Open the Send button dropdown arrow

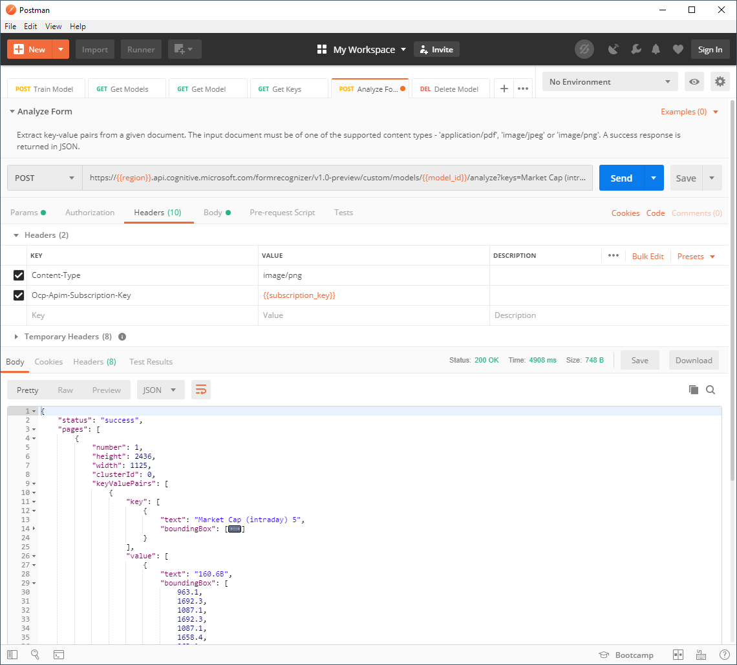coord(654,178)
